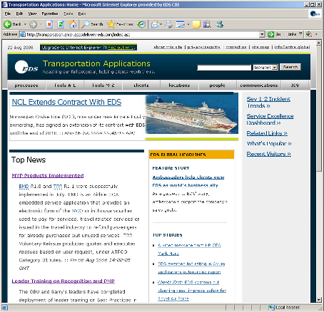The width and height of the screenshot is (324, 312).
Task: Select the clients navigation tab
Action: 141,85
